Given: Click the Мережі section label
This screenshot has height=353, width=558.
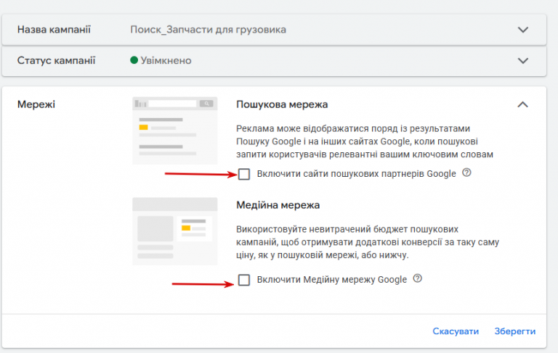Looking at the screenshot, I should 36,104.
